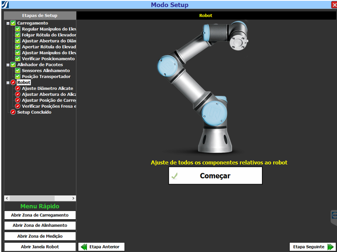Viewport: 337px width, 252px height.
Task: Collapse the Robot tree node
Action: [8, 83]
